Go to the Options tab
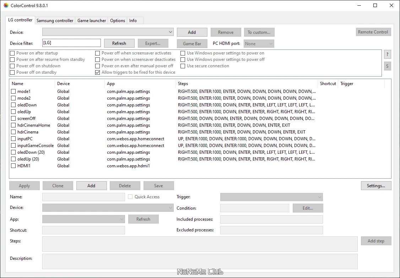This screenshot has height=278, width=400. (x=118, y=20)
